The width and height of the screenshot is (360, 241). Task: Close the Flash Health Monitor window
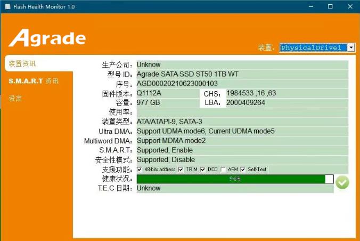click(348, 6)
